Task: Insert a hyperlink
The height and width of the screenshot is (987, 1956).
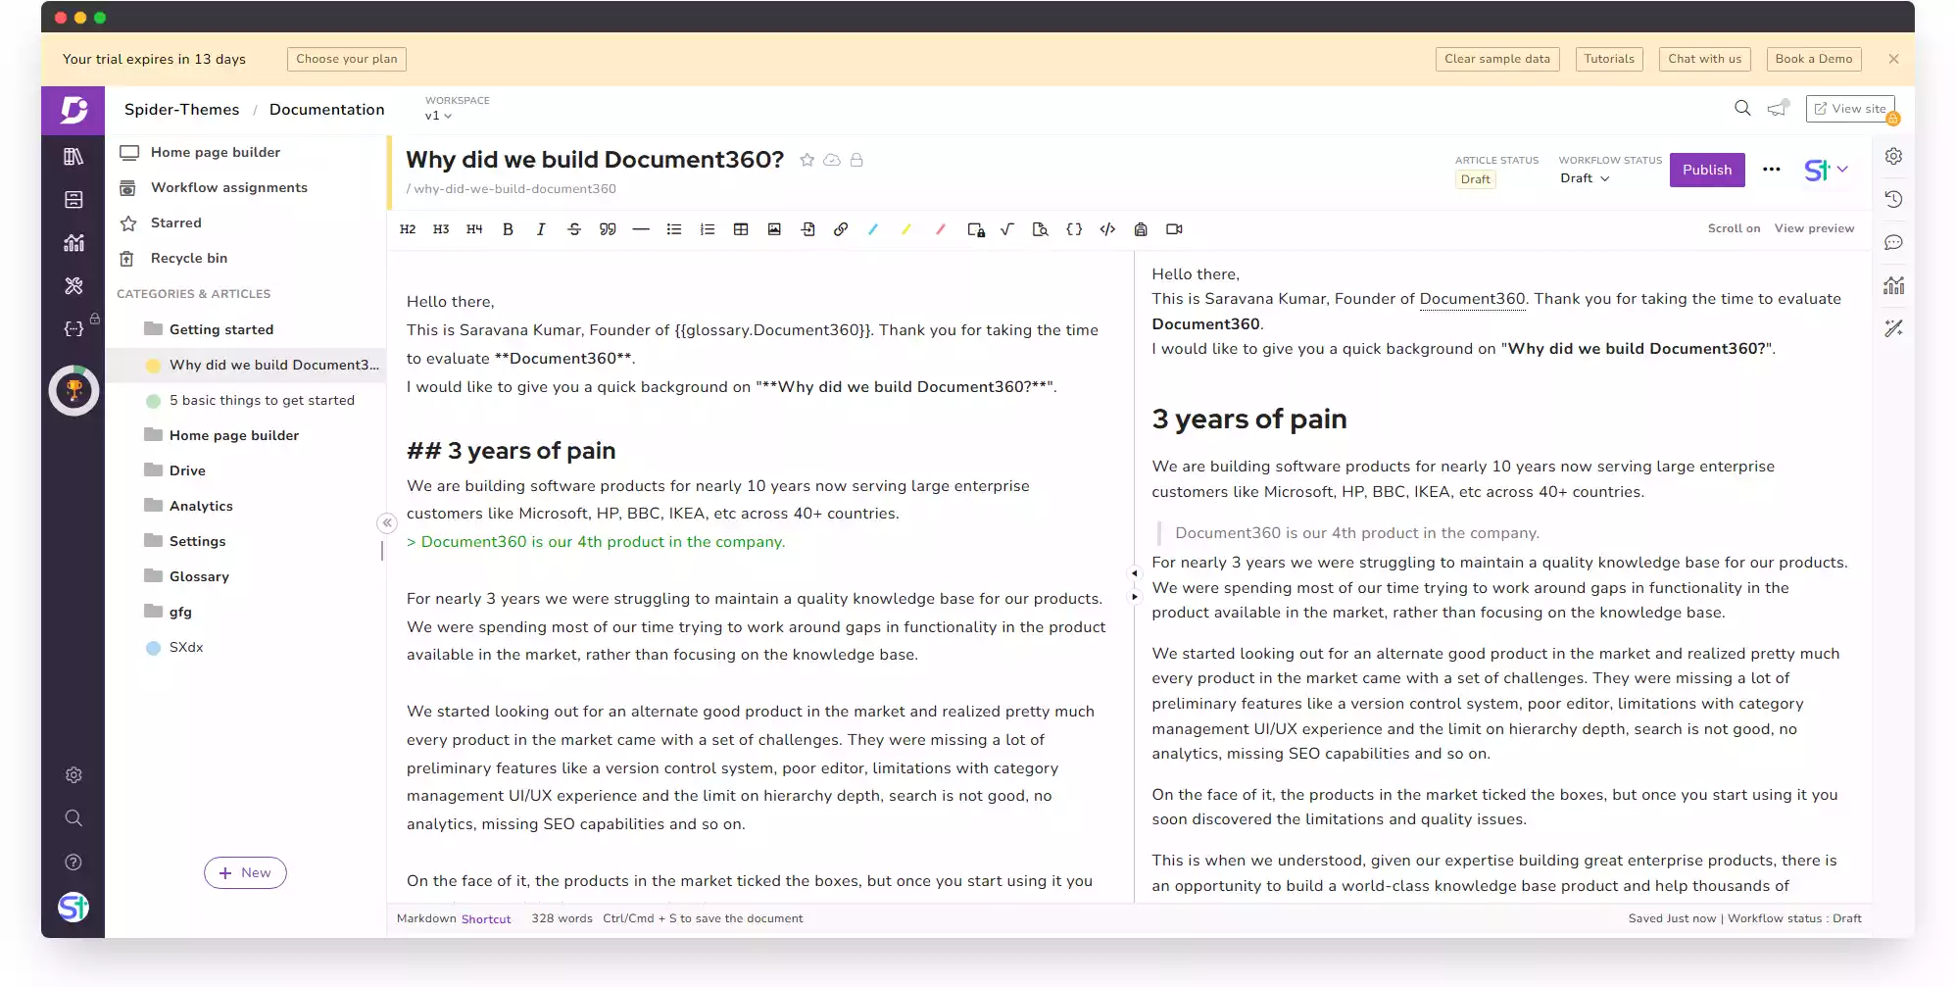Action: tap(841, 229)
